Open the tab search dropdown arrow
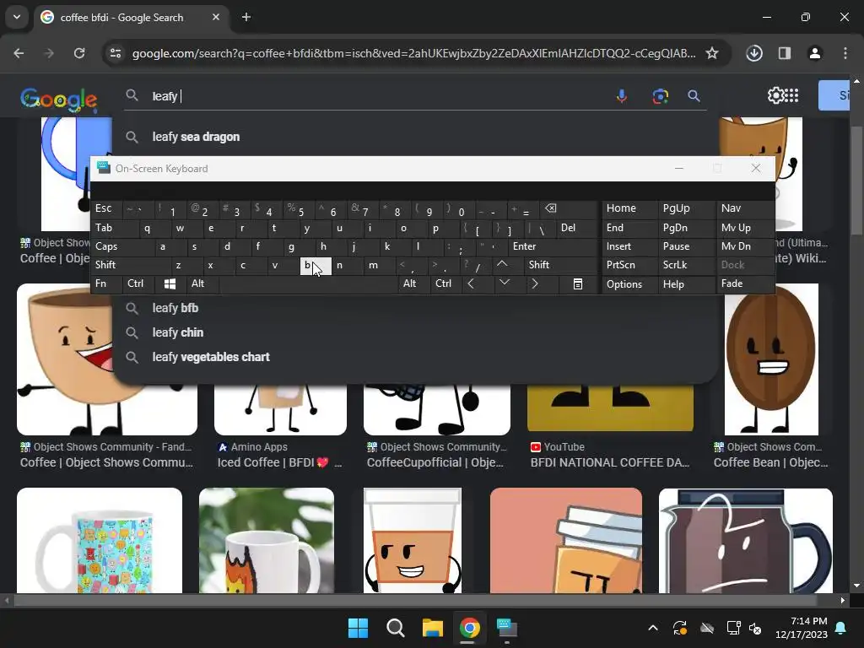The width and height of the screenshot is (864, 648). click(17, 17)
